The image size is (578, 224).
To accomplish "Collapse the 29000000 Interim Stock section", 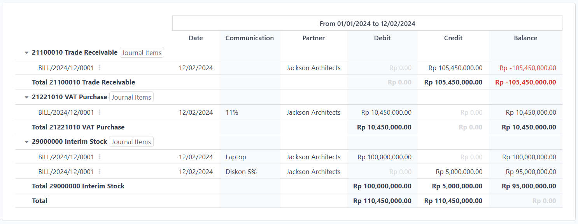I will coord(26,142).
